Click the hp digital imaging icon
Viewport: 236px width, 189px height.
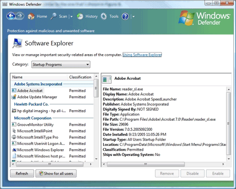[14, 111]
